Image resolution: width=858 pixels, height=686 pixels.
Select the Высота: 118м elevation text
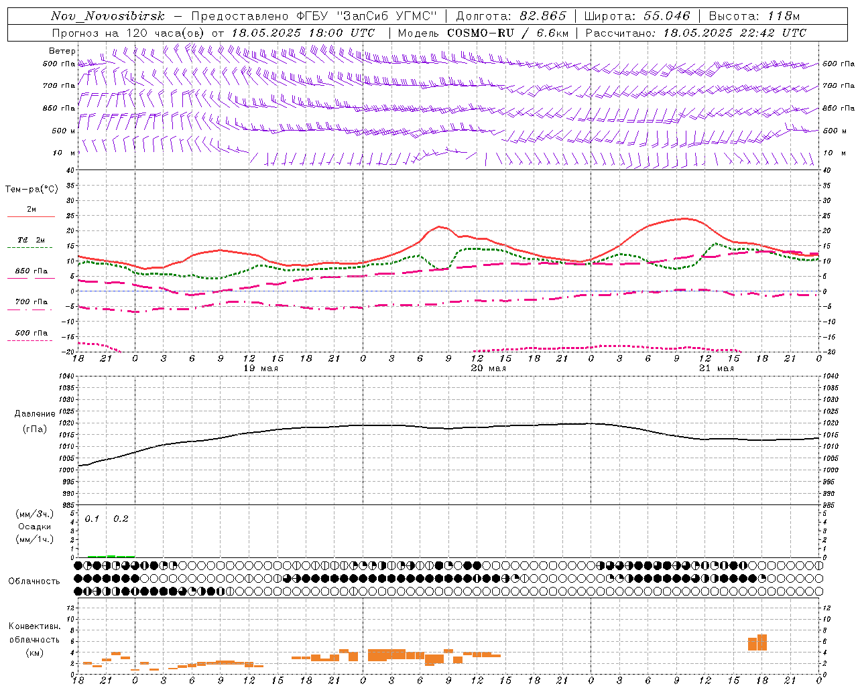tap(754, 16)
